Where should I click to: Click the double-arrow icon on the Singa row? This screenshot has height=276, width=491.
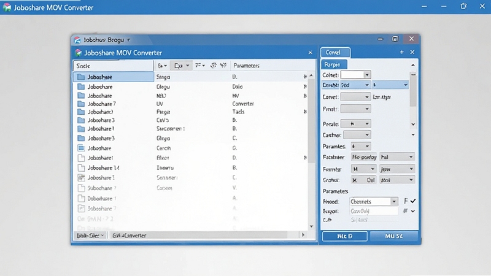[x=305, y=77]
